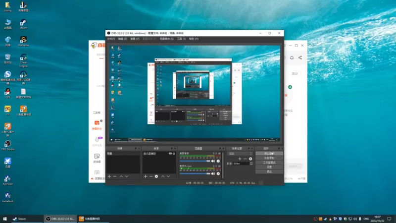This screenshot has width=396, height=223.
Task: Undock the Sources panel with float icon
Action: point(172,148)
